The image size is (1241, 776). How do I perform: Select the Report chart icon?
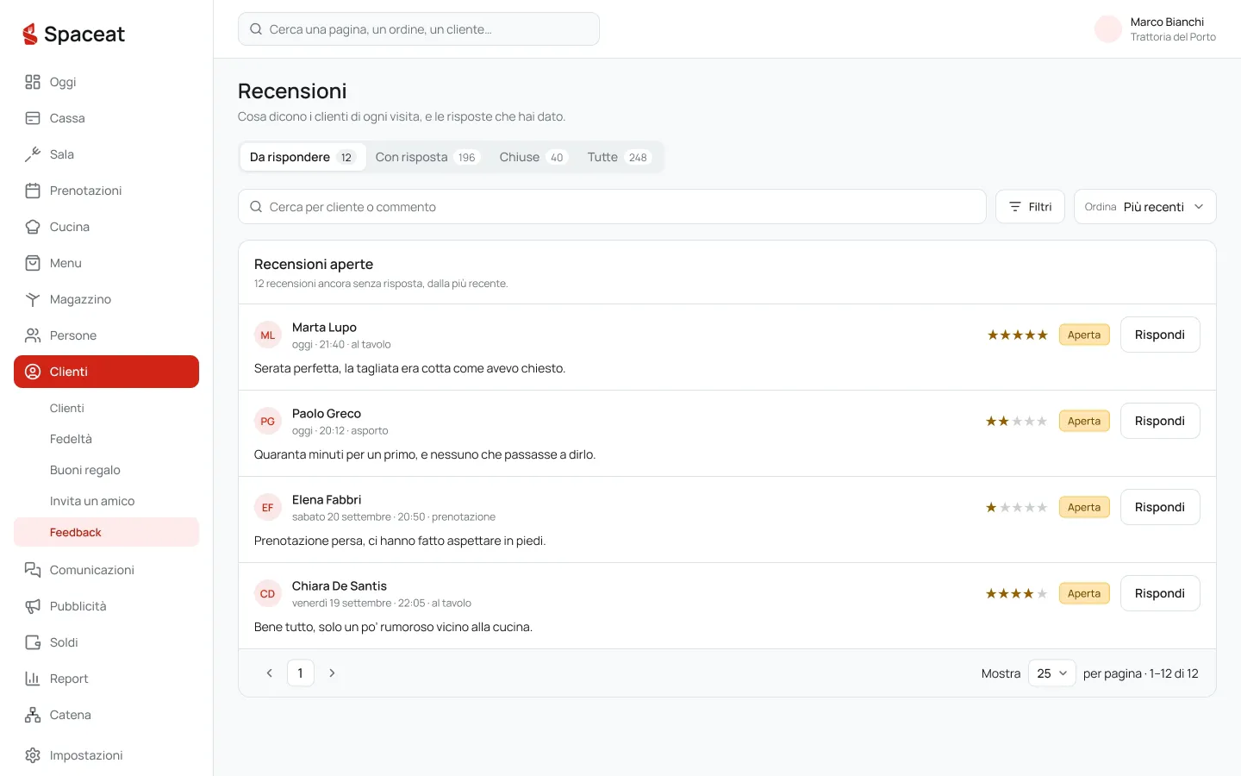(33, 679)
